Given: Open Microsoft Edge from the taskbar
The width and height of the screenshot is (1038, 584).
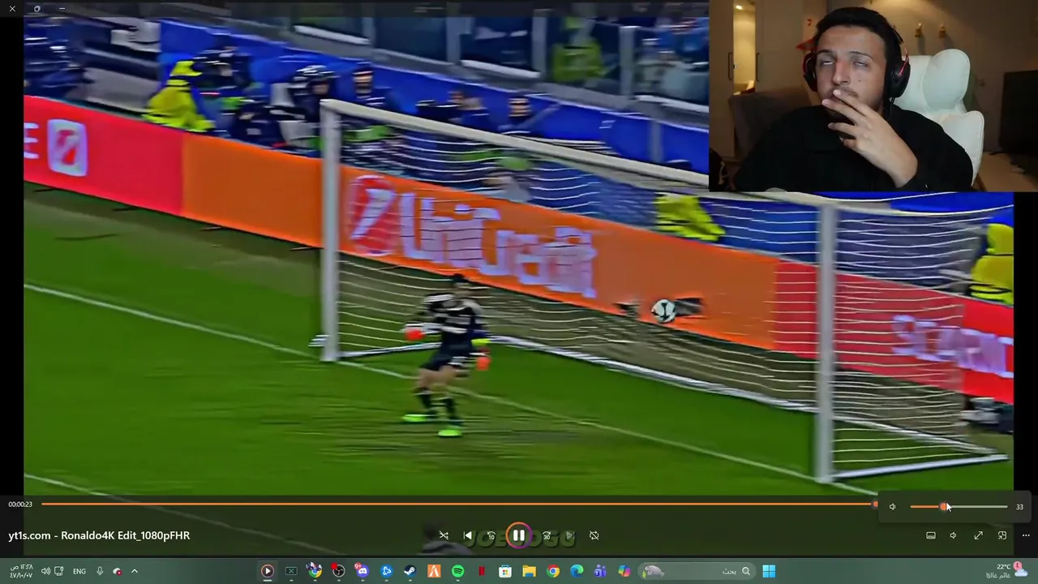Looking at the screenshot, I should pos(577,571).
